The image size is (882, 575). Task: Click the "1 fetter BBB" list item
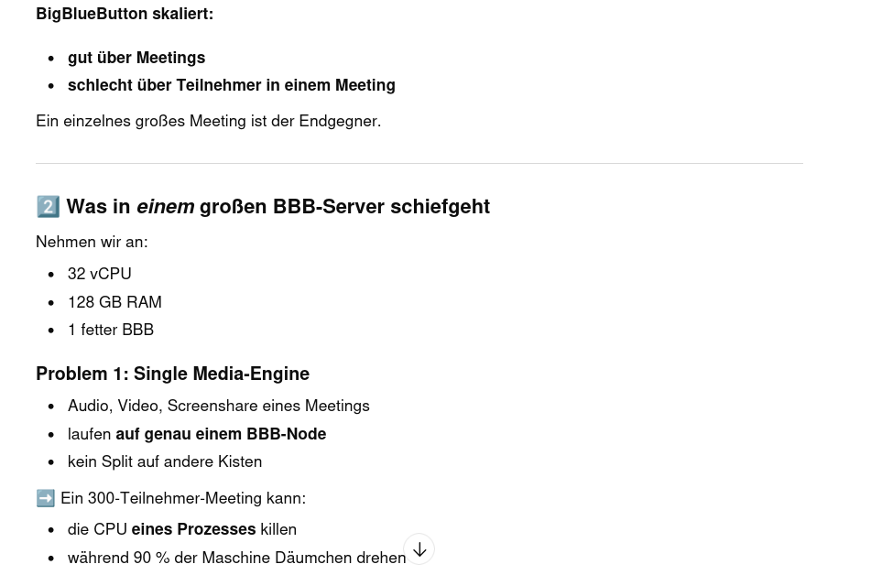coord(111,330)
